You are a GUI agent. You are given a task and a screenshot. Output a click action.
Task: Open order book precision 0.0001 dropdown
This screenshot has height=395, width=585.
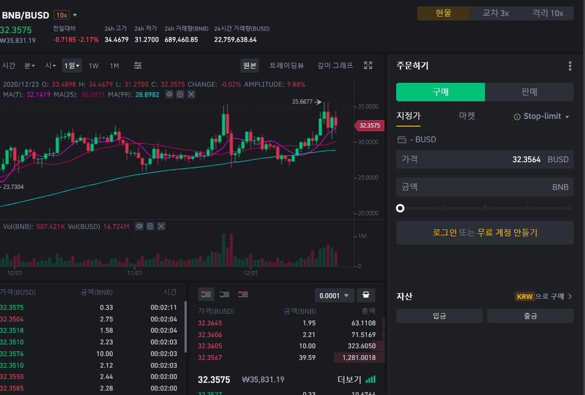(x=334, y=296)
